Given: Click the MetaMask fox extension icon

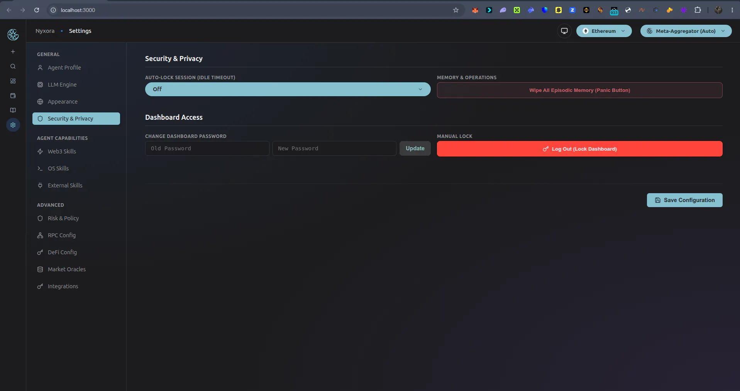Looking at the screenshot, I should pos(475,10).
